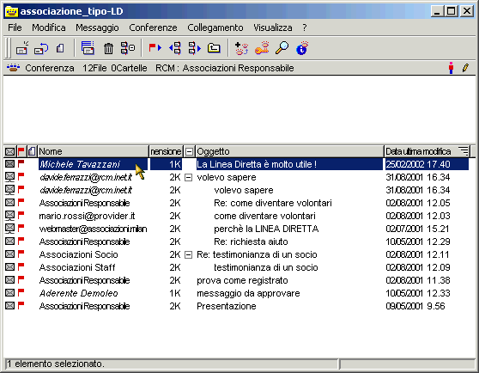The image size is (479, 373).
Task: Collapse 'Re: testimonianza di un socio' thread
Action: [189, 254]
